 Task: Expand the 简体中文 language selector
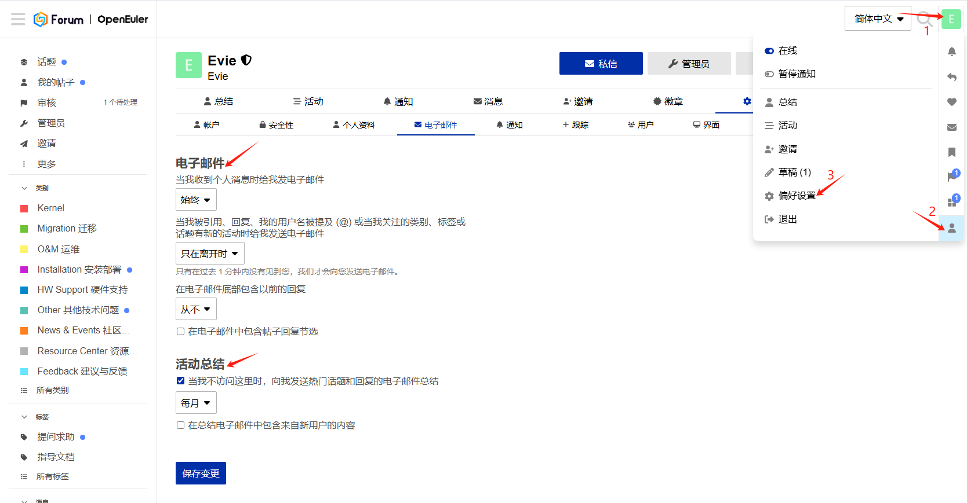pyautogui.click(x=878, y=19)
